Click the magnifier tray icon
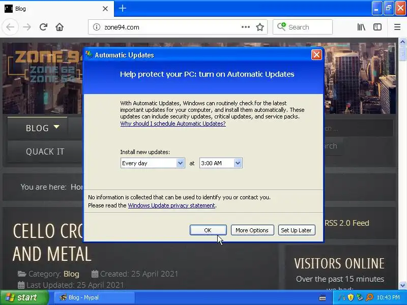This screenshot has width=407, height=305. [x=369, y=297]
